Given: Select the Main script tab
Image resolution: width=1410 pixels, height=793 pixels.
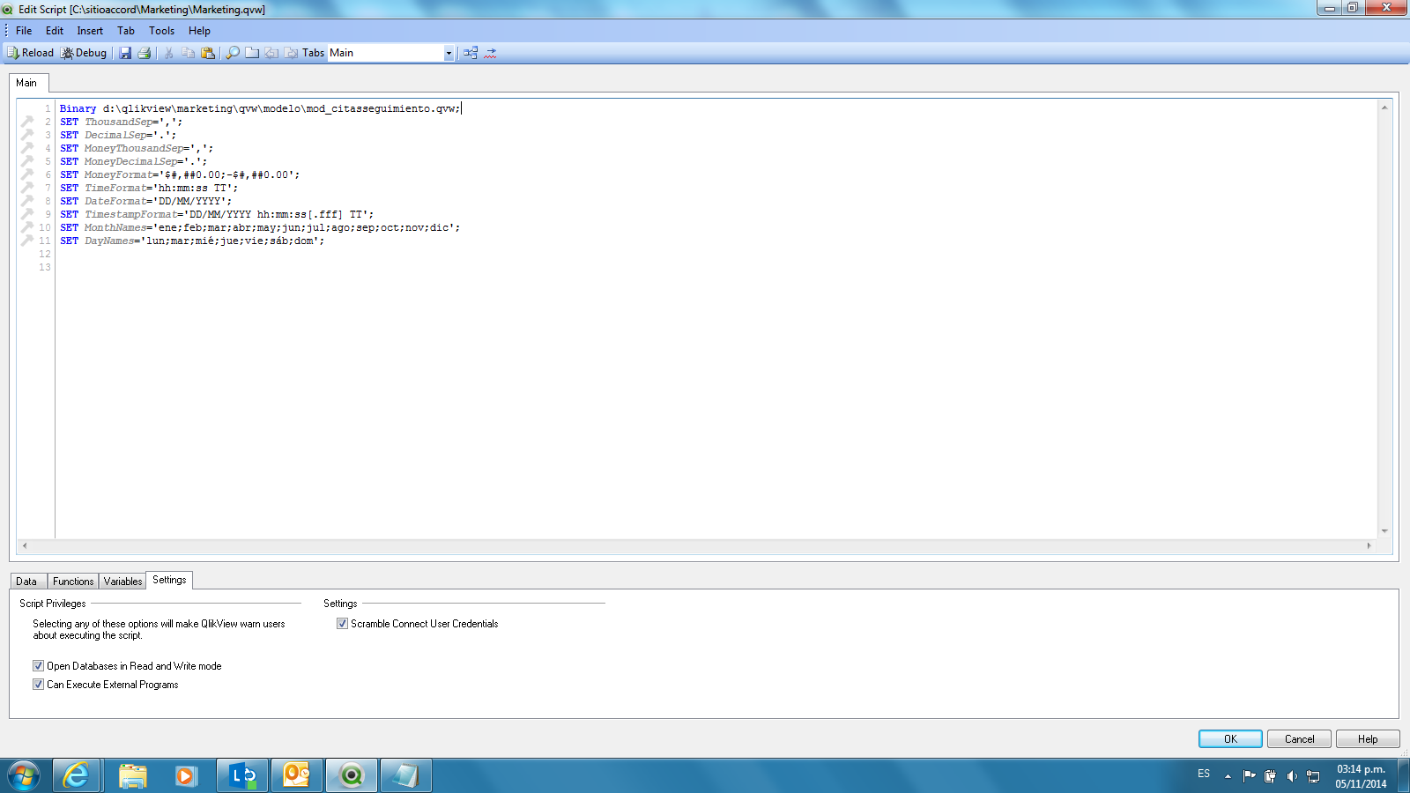Looking at the screenshot, I should (26, 83).
